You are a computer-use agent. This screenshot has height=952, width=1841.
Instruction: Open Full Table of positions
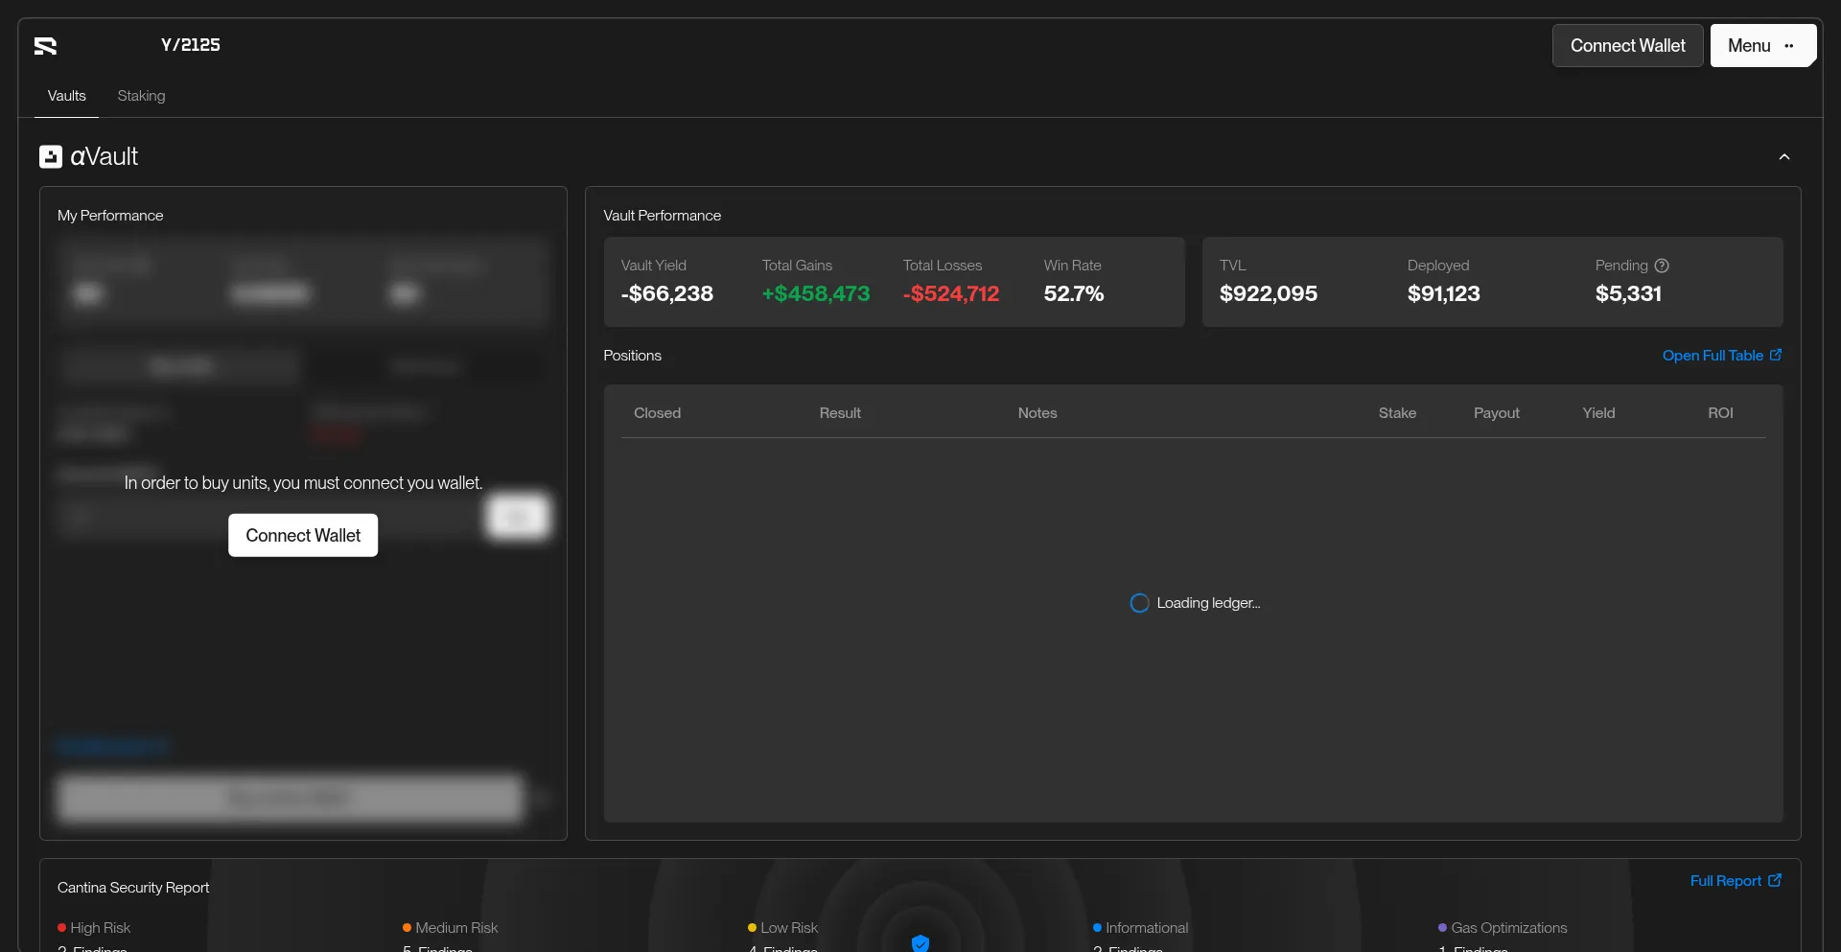pos(1713,355)
